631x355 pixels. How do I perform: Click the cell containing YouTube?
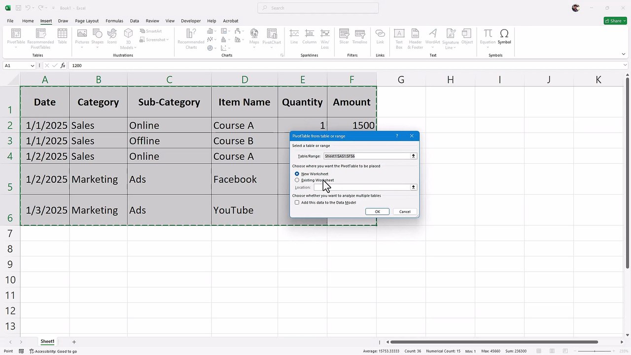pyautogui.click(x=245, y=210)
